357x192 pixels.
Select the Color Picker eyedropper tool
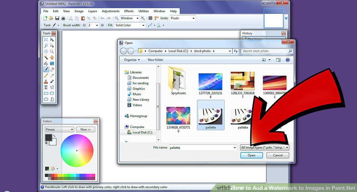52,75
